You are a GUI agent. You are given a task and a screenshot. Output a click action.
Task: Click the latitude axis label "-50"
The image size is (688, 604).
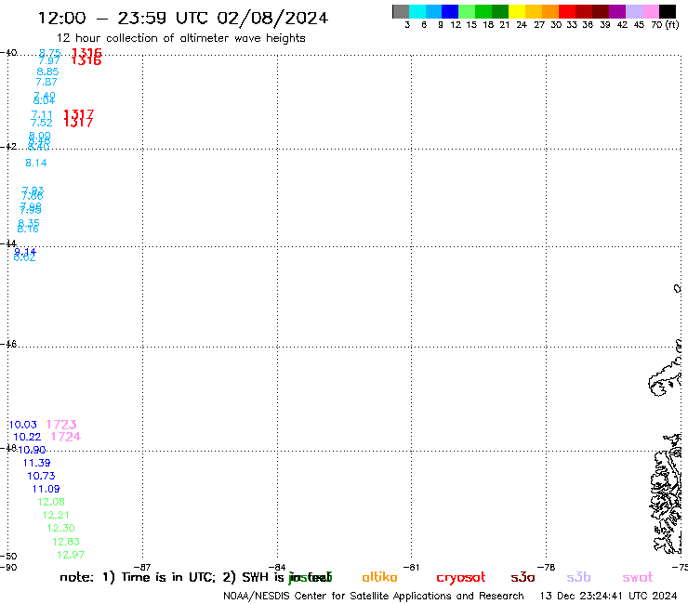[x=8, y=557]
